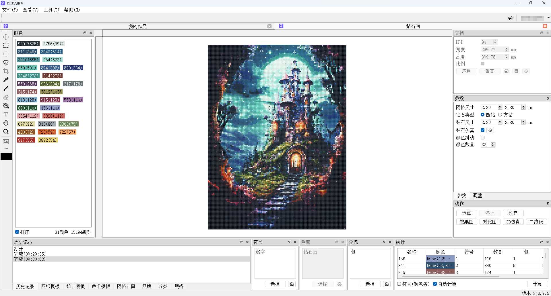Viewport: 551px width, 296px height.
Task: Open the 工具(T) menu
Action: [51, 10]
